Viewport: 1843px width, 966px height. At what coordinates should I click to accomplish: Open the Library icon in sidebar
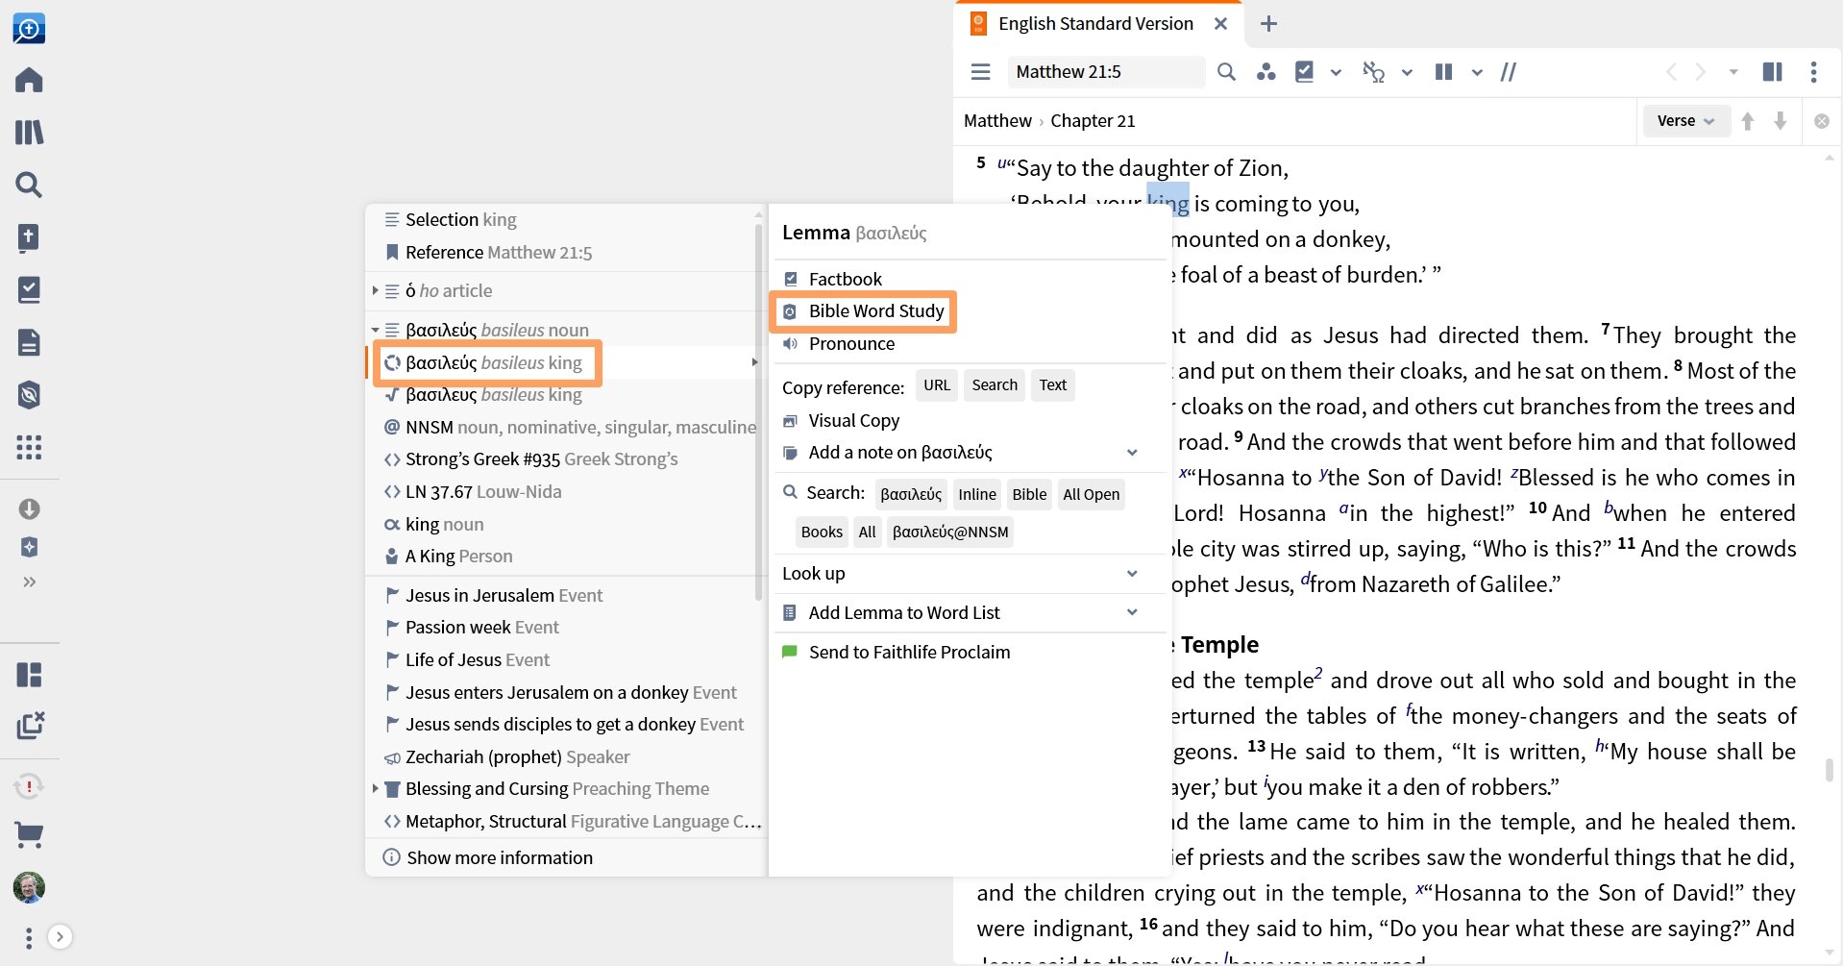[x=29, y=132]
